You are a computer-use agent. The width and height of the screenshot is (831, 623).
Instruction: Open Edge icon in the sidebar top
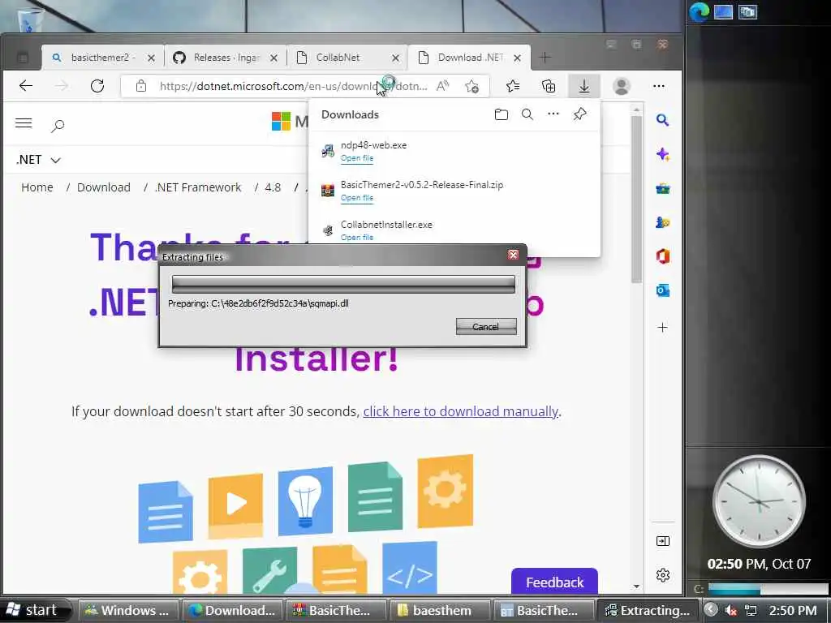coord(699,11)
